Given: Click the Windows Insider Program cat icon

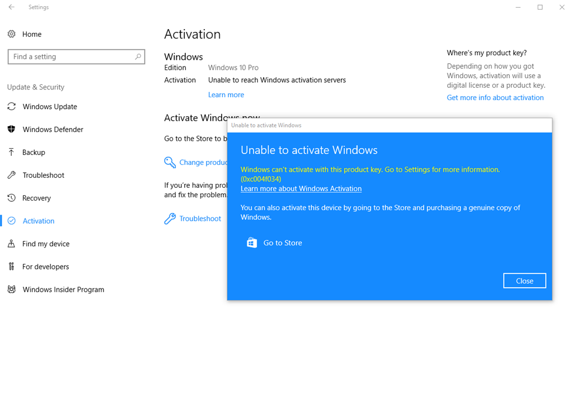Looking at the screenshot, I should pyautogui.click(x=11, y=290).
